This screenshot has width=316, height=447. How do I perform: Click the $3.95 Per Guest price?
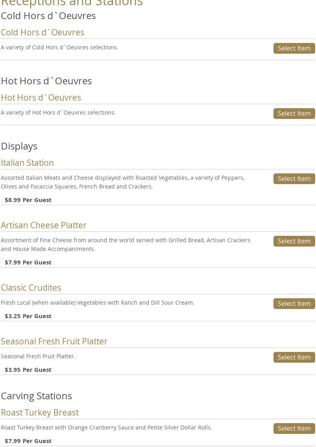(28, 369)
